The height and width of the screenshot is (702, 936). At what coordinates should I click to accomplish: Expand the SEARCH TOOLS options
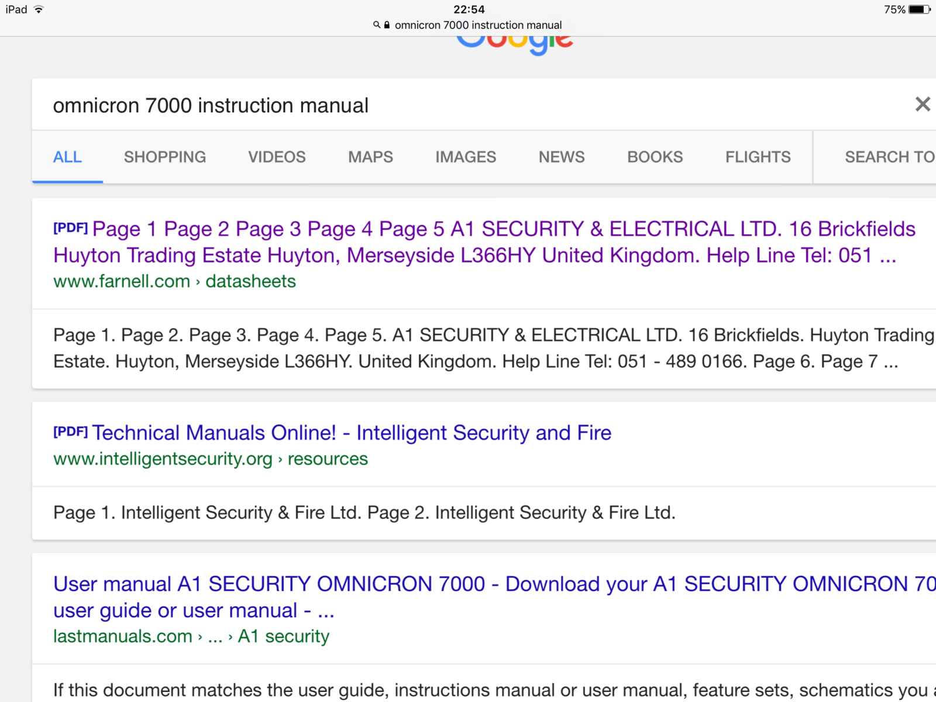click(x=888, y=157)
